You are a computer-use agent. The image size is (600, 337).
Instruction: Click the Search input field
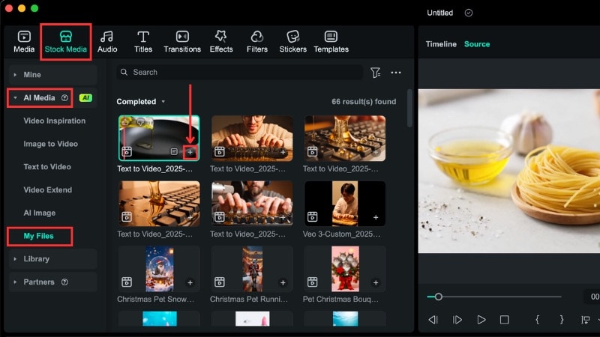pyautogui.click(x=240, y=72)
